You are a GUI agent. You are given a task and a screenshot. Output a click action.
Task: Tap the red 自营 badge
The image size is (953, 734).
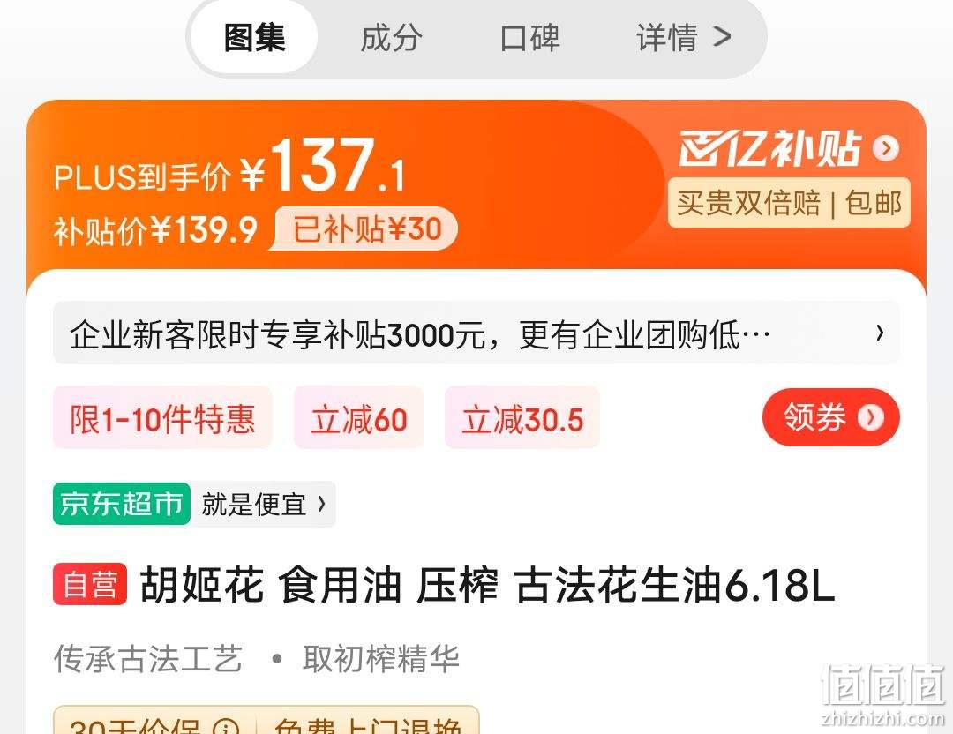coord(90,585)
